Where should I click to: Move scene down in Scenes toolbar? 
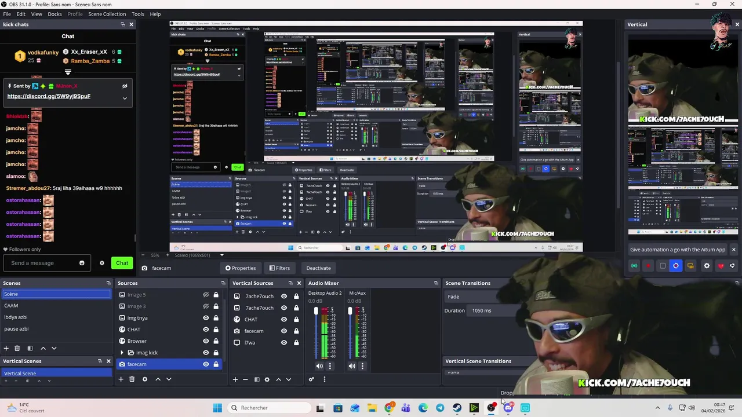point(54,348)
